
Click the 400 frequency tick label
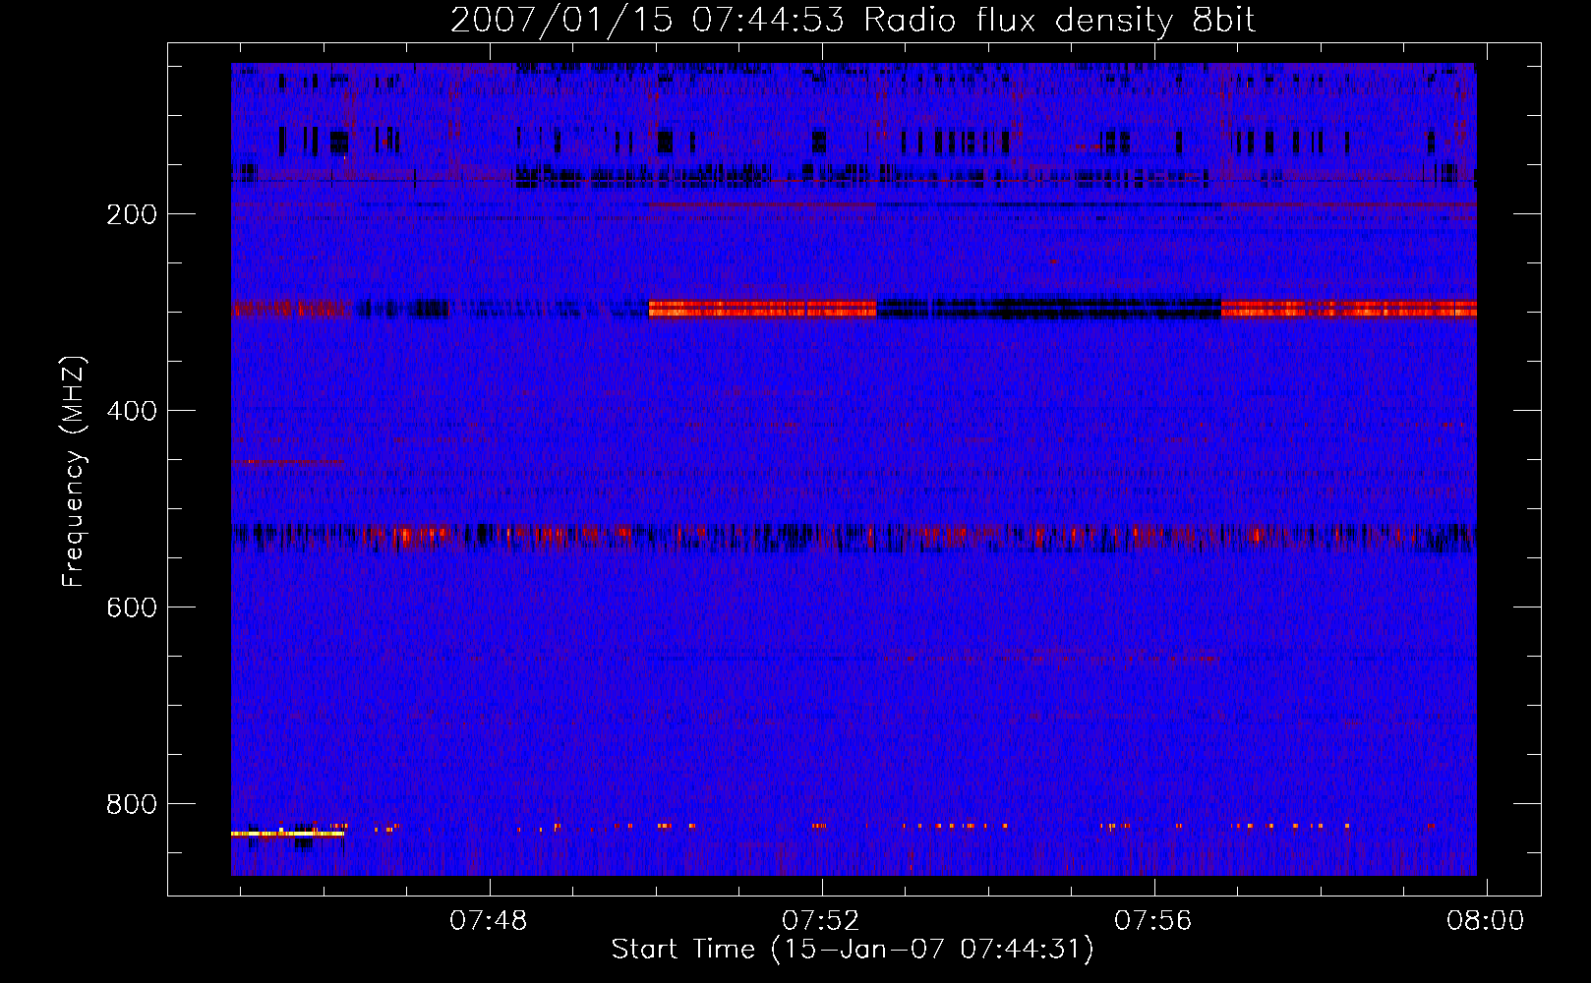[x=132, y=411]
